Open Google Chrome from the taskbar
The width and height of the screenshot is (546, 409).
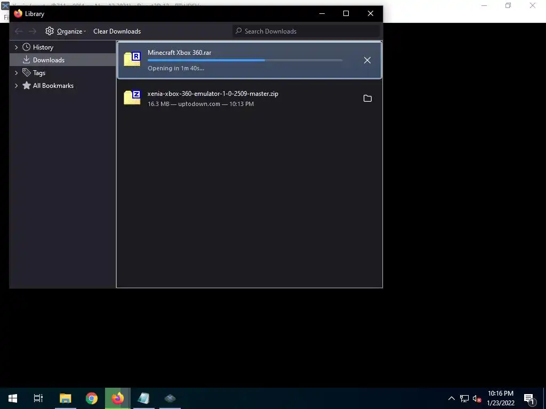tap(92, 398)
